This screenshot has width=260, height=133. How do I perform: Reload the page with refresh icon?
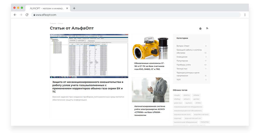tap(27, 15)
